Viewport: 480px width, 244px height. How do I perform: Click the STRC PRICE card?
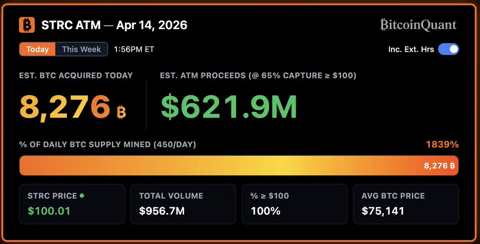72,204
